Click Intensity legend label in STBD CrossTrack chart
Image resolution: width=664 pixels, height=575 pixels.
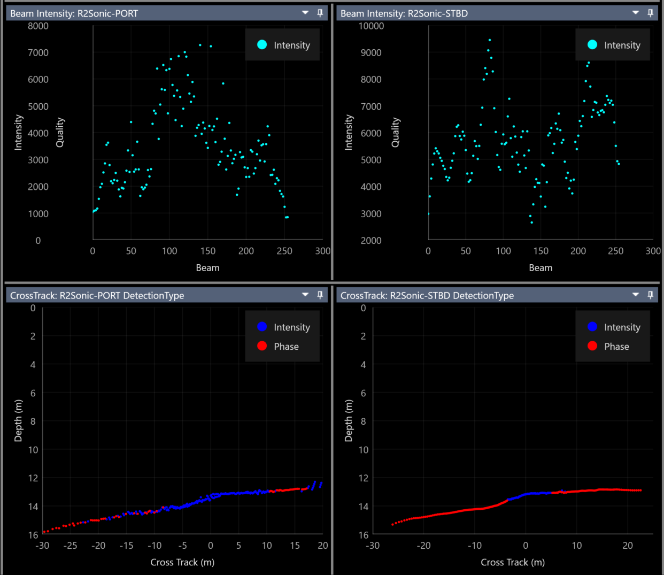click(x=622, y=327)
